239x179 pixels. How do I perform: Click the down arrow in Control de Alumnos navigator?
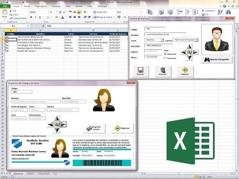coord(189,58)
